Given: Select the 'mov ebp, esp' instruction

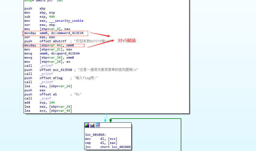Looking at the screenshot, I should 40,13.
